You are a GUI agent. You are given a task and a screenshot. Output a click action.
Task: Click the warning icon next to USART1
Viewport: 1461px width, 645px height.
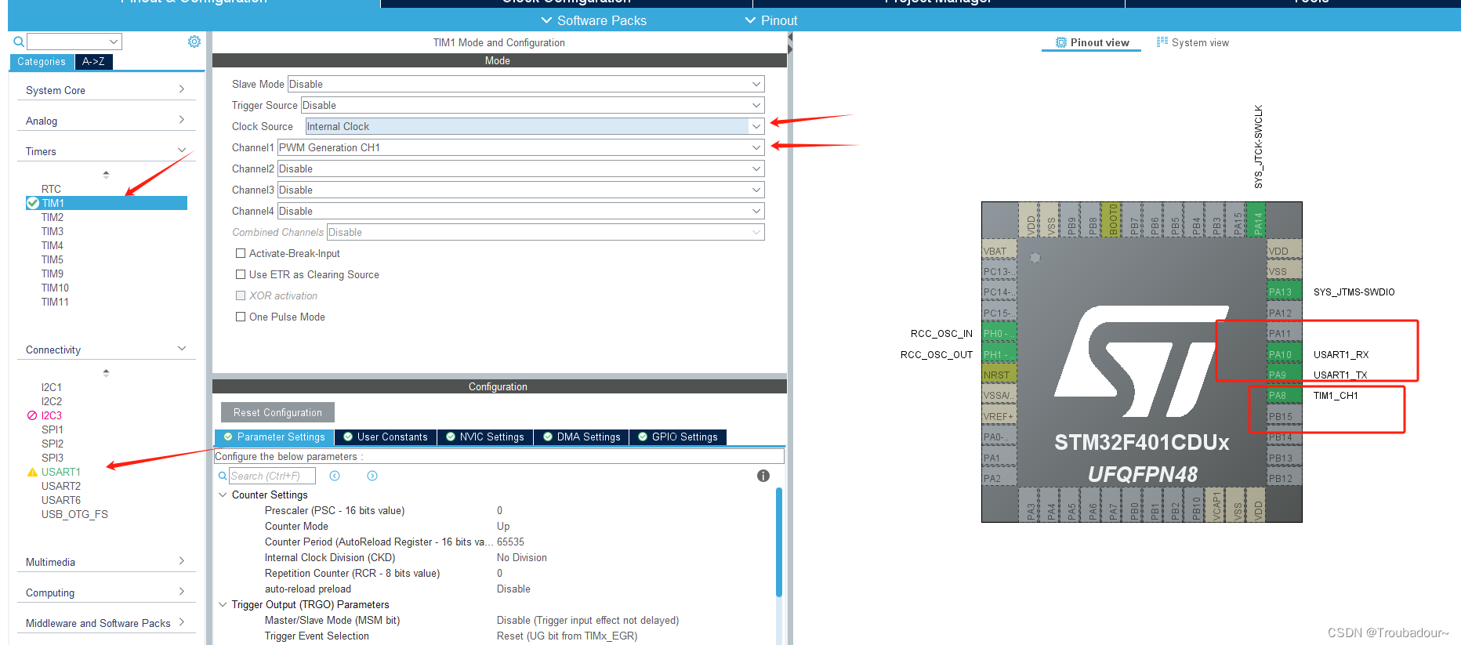pos(32,472)
